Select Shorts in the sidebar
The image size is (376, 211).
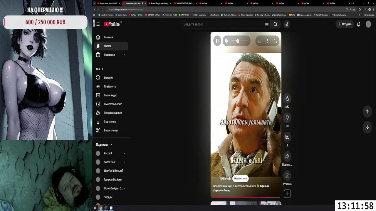tap(111, 46)
